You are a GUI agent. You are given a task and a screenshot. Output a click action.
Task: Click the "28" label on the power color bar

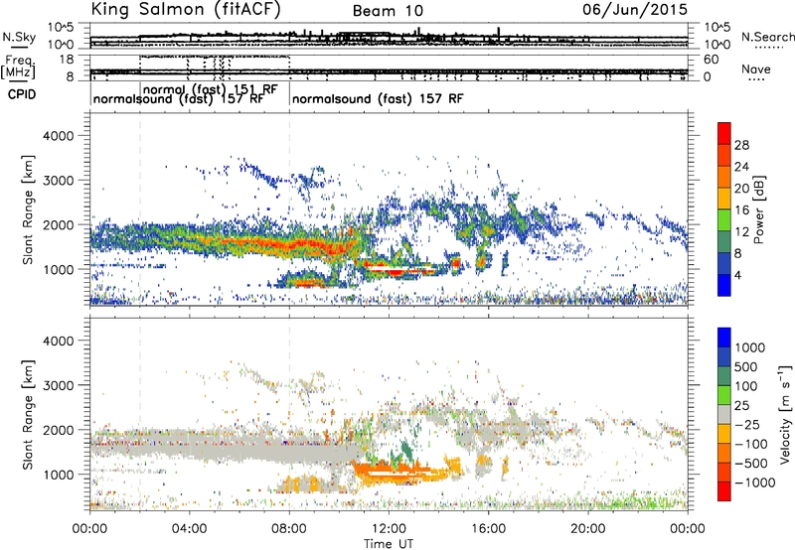pos(741,145)
